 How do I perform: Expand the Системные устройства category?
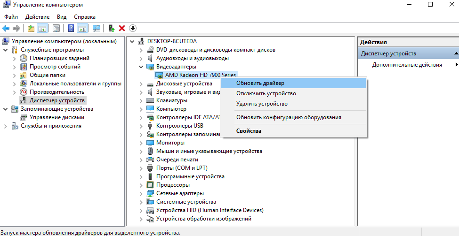pyautogui.click(x=141, y=202)
